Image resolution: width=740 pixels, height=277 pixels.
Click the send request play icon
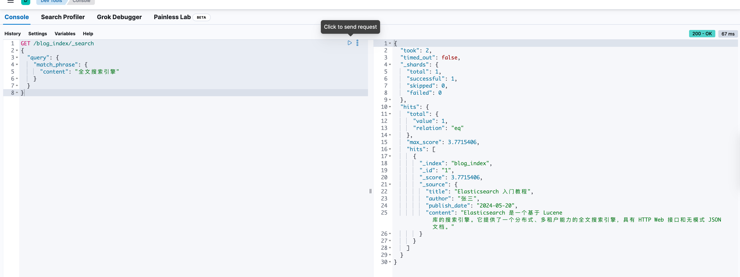point(350,43)
